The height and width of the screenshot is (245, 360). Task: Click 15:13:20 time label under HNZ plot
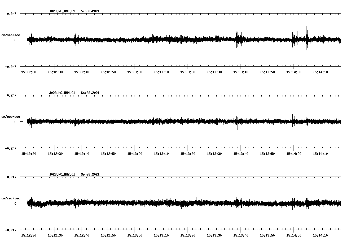tap(188, 235)
